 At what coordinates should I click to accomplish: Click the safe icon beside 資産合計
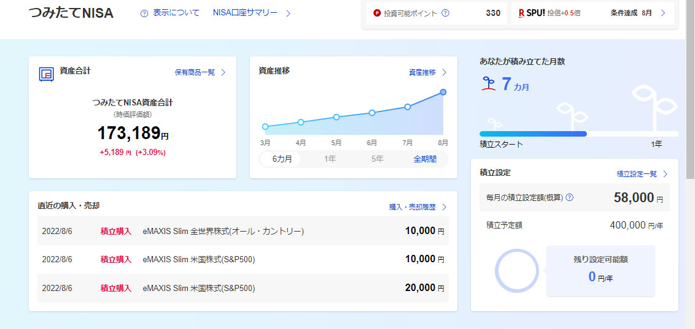click(46, 74)
